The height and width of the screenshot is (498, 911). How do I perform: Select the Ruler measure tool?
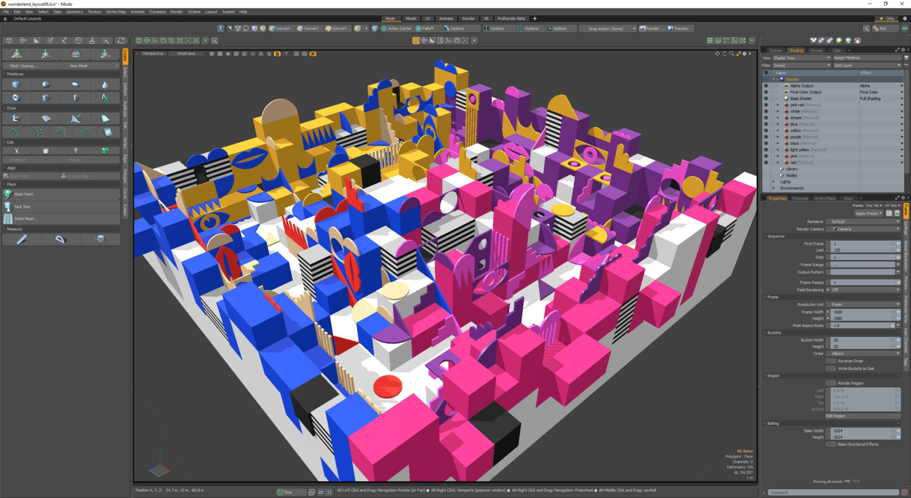pos(21,239)
